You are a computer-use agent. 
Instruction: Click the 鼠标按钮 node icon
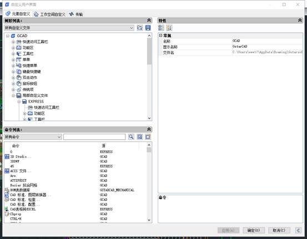tap(19, 84)
